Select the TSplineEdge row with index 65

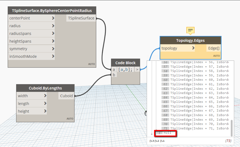tap(195, 102)
